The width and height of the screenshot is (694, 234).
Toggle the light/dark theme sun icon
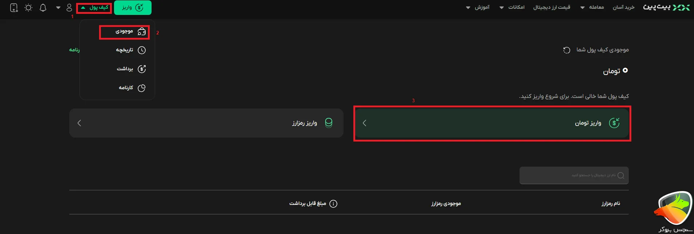point(28,8)
